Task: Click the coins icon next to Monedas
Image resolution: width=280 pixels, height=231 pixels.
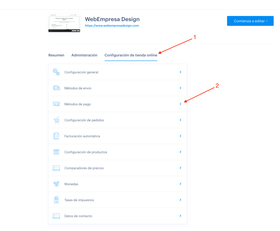Action: click(56, 184)
